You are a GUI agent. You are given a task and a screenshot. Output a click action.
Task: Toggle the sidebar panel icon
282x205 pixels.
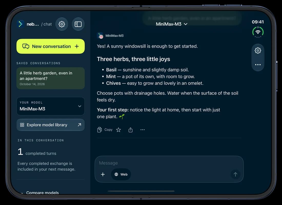click(x=78, y=24)
